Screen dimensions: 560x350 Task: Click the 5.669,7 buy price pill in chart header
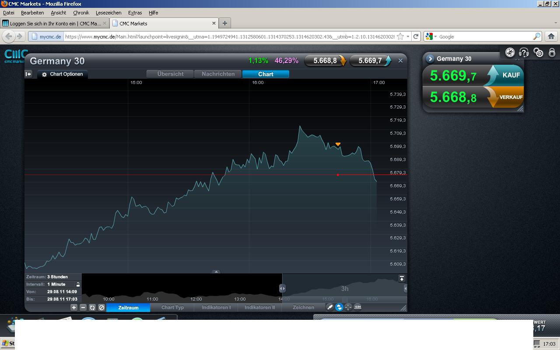pyautogui.click(x=371, y=61)
